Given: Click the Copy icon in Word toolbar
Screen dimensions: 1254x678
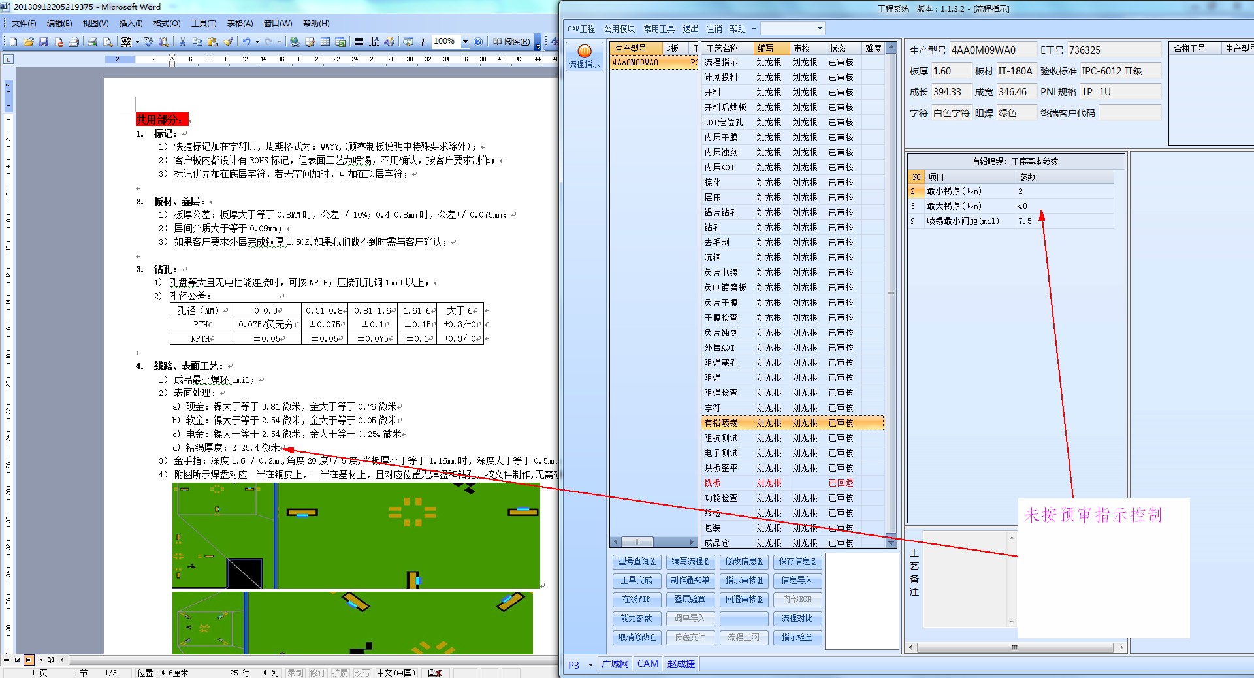Looking at the screenshot, I should tap(197, 42).
